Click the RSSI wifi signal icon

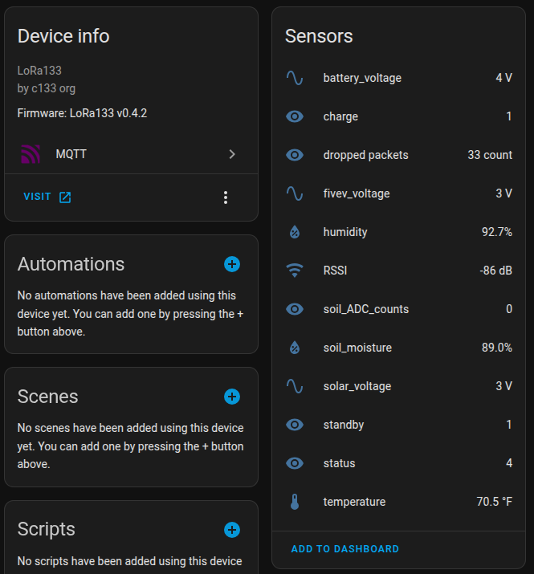[x=295, y=271]
